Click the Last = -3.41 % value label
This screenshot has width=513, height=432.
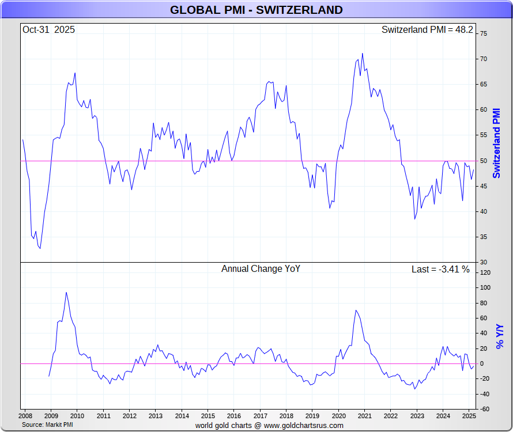pos(440,269)
